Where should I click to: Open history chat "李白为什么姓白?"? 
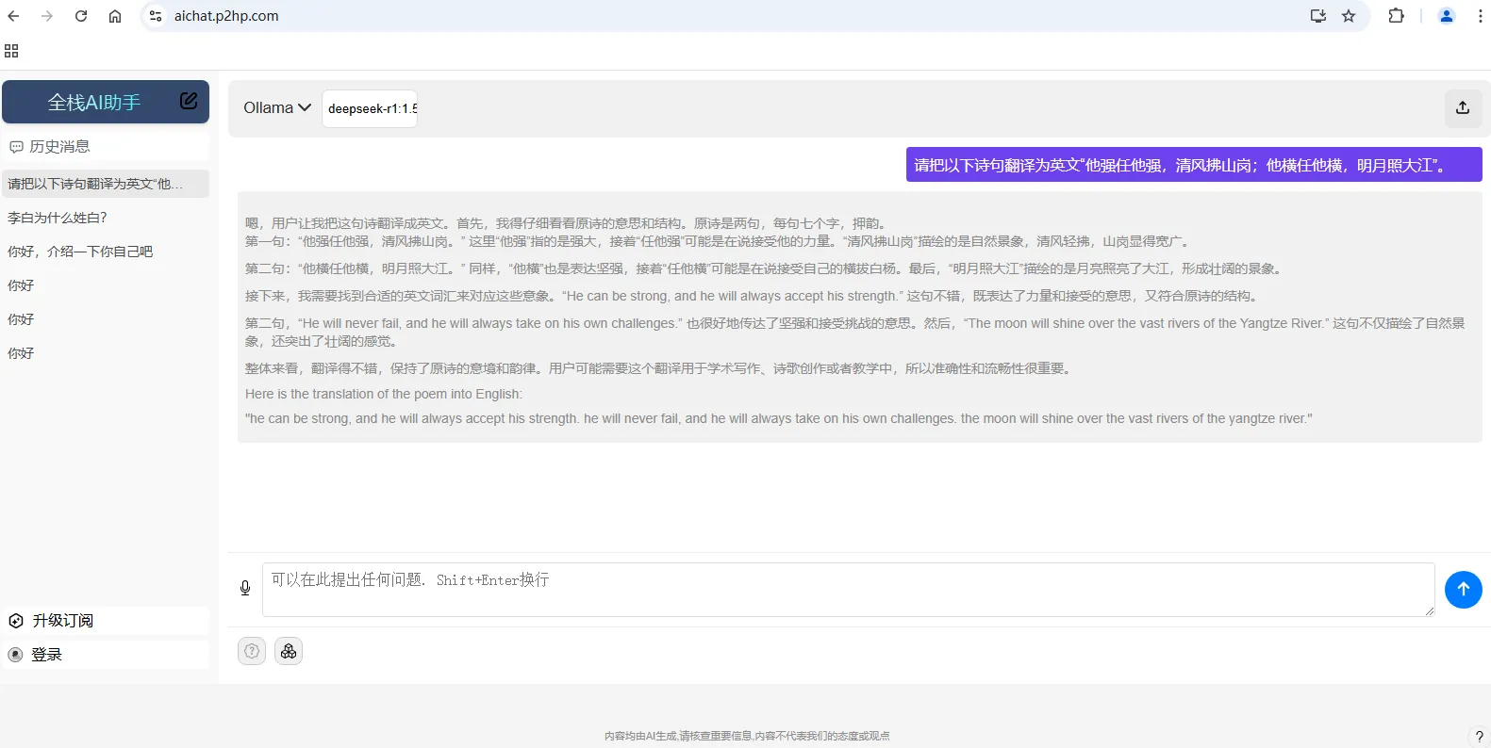pos(106,218)
